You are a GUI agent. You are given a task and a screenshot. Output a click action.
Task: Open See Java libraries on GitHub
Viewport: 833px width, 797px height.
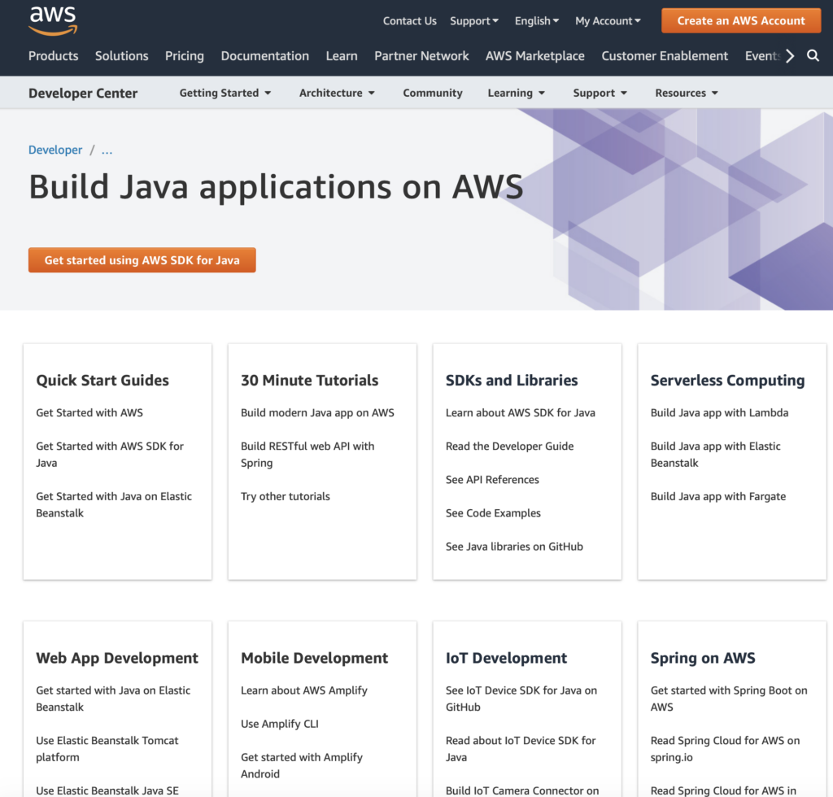514,547
